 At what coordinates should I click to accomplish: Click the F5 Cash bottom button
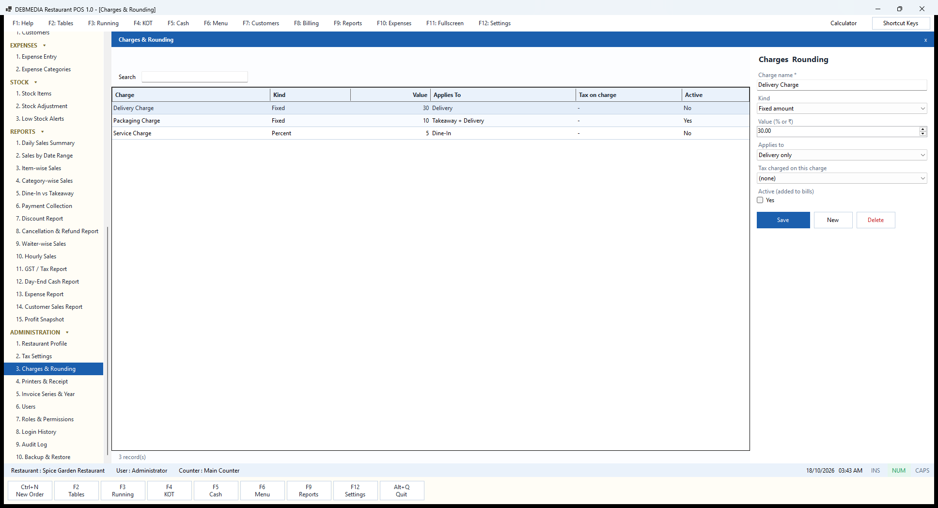(216, 491)
